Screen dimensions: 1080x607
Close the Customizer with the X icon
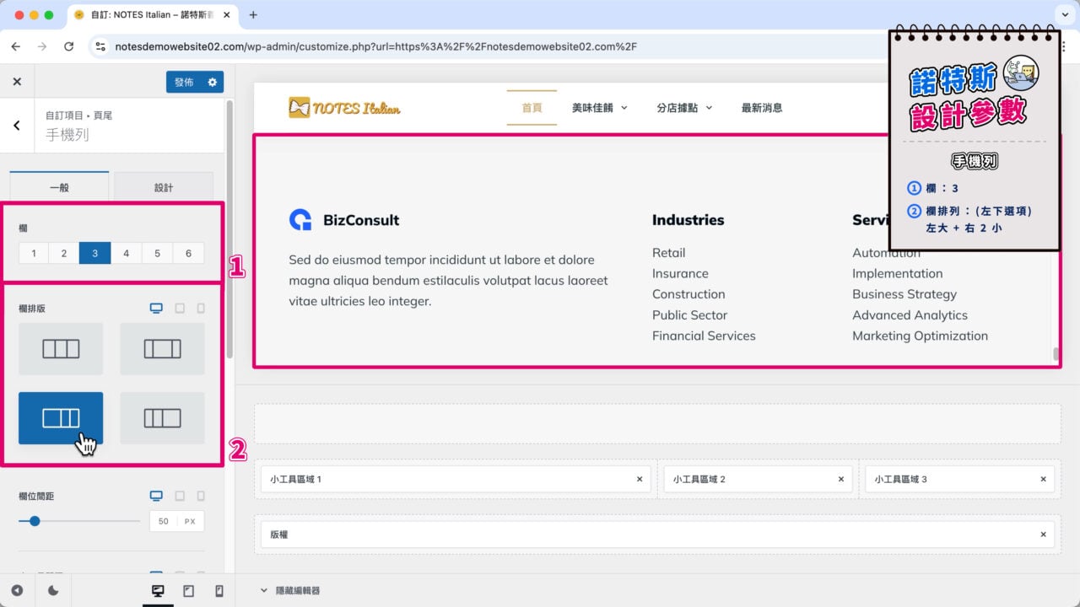click(x=17, y=82)
